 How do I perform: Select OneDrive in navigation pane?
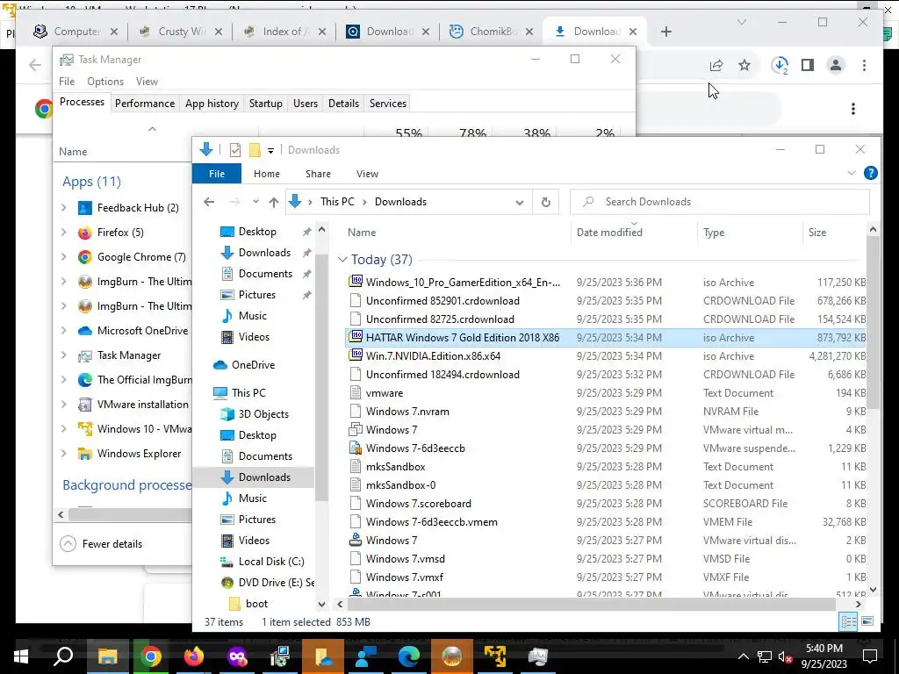(x=253, y=365)
